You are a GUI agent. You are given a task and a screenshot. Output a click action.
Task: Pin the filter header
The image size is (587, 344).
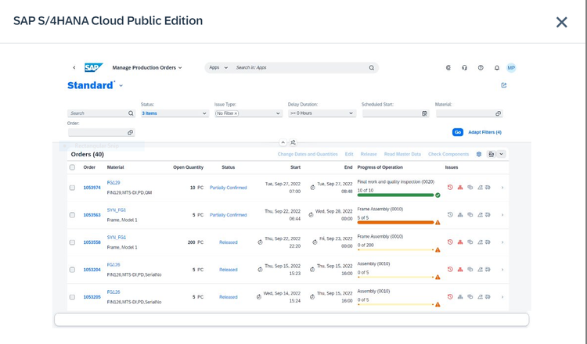[x=293, y=142]
